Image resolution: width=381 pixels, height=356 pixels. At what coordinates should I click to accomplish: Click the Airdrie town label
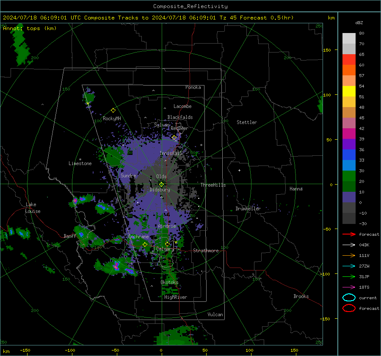(x=167, y=226)
